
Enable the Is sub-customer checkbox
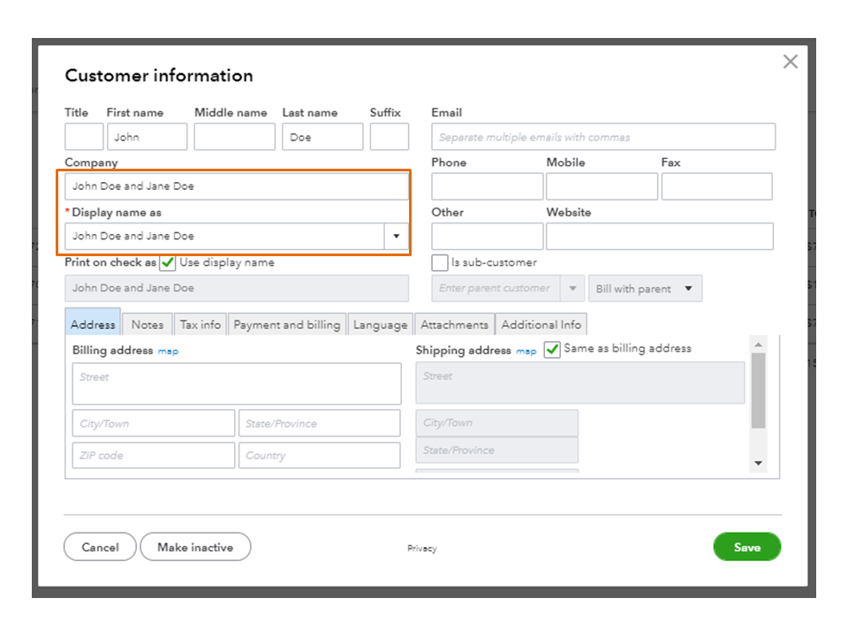[439, 262]
